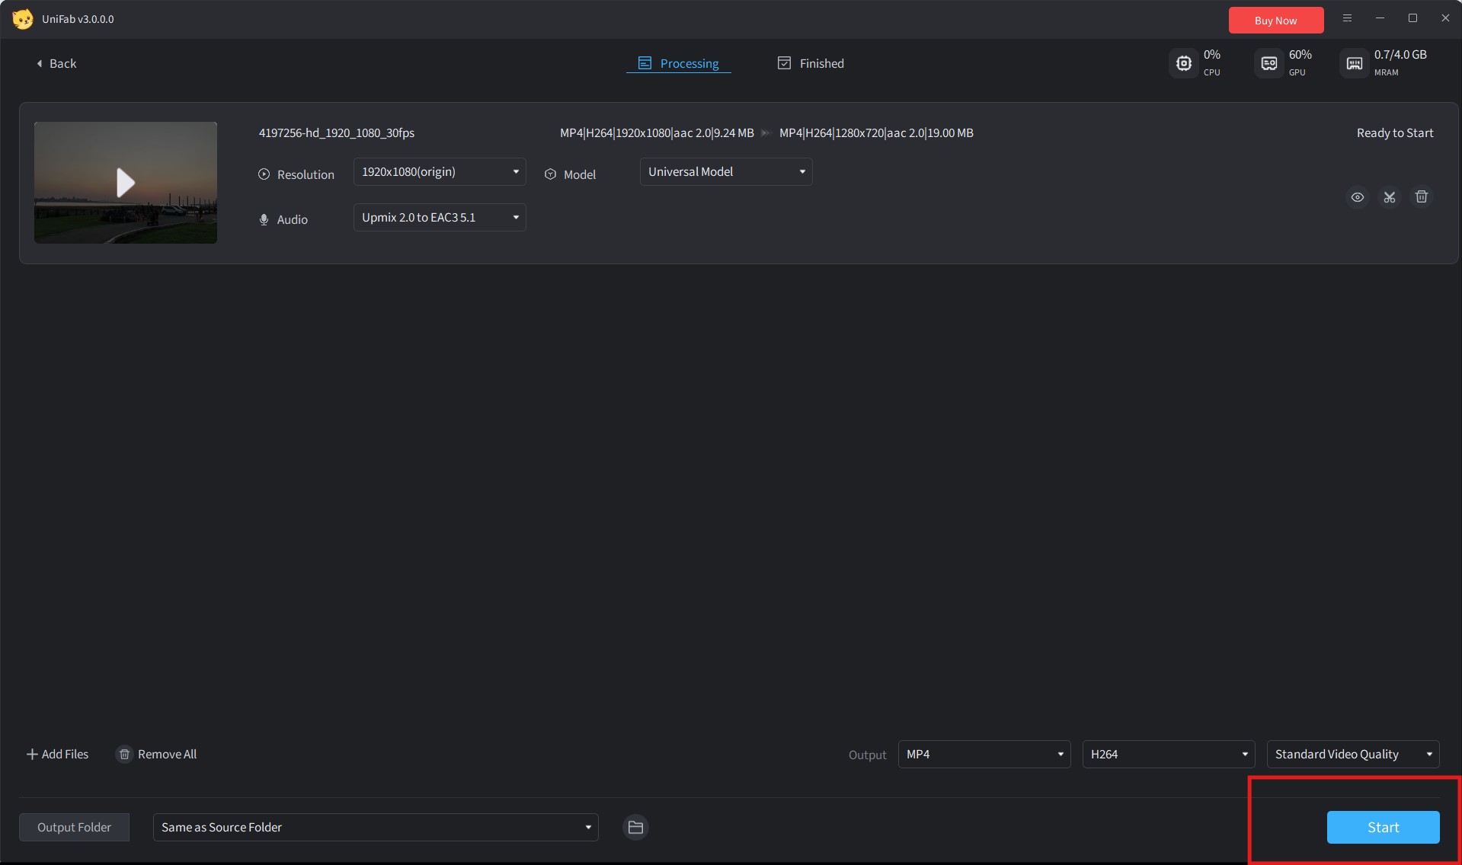
Task: Switch to the Processing tab
Action: [679, 63]
